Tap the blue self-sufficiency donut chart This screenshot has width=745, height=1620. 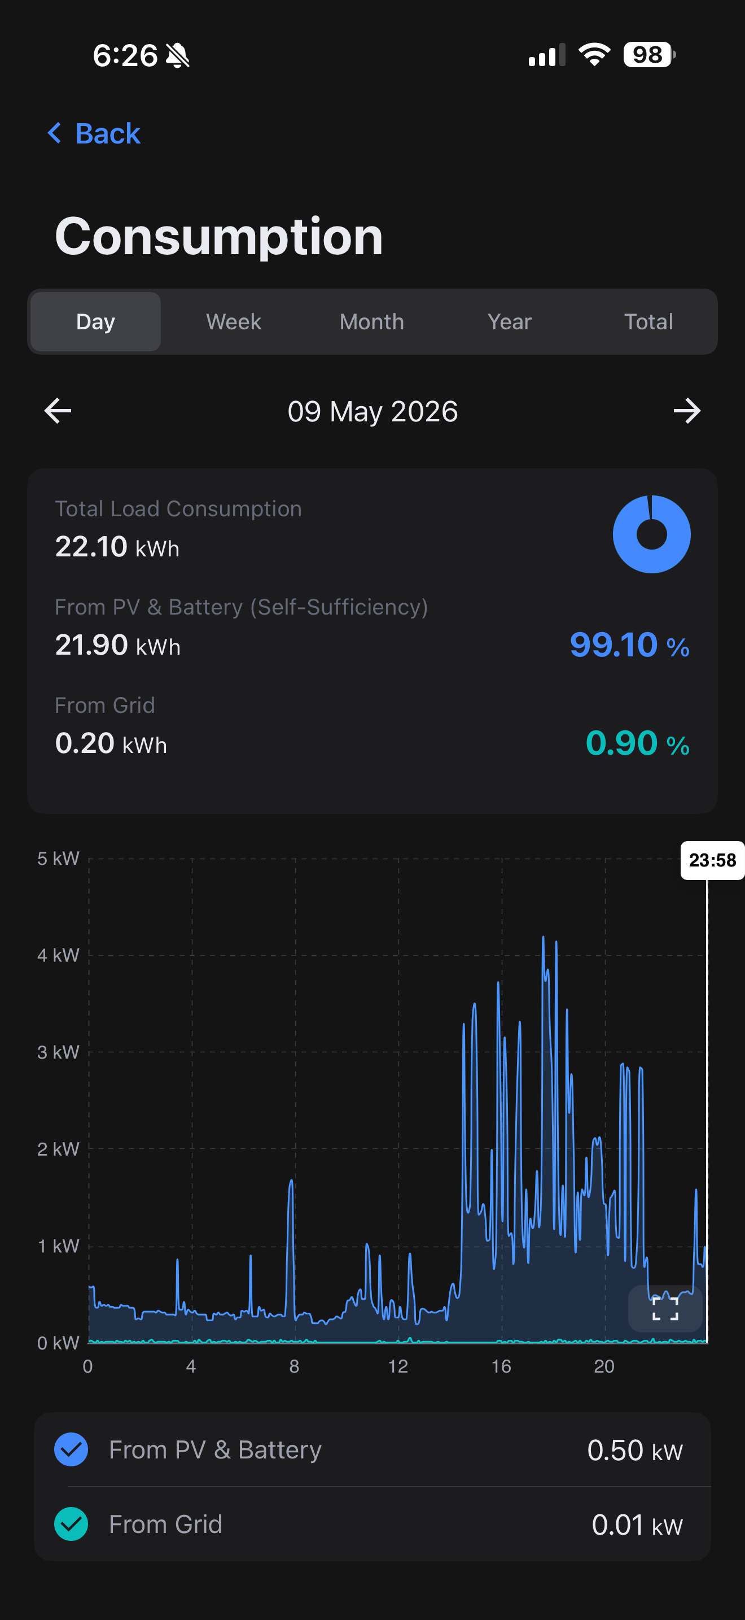coord(651,534)
